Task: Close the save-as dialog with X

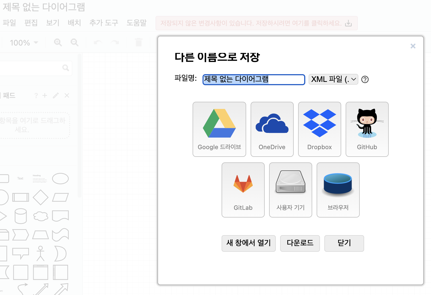Action: (x=413, y=46)
